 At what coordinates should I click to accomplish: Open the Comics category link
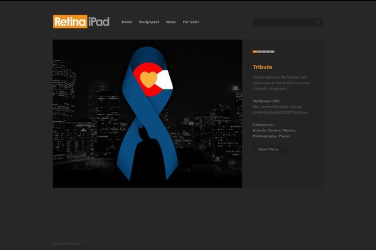pos(274,131)
